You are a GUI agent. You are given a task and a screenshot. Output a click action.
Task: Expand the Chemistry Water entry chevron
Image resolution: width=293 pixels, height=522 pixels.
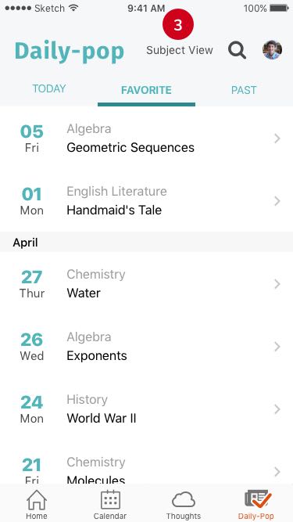[x=277, y=284]
